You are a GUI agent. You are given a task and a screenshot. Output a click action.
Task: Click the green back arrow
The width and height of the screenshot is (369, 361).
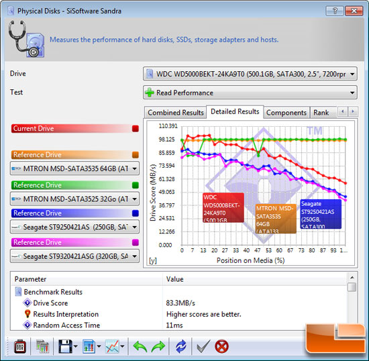[140, 346]
